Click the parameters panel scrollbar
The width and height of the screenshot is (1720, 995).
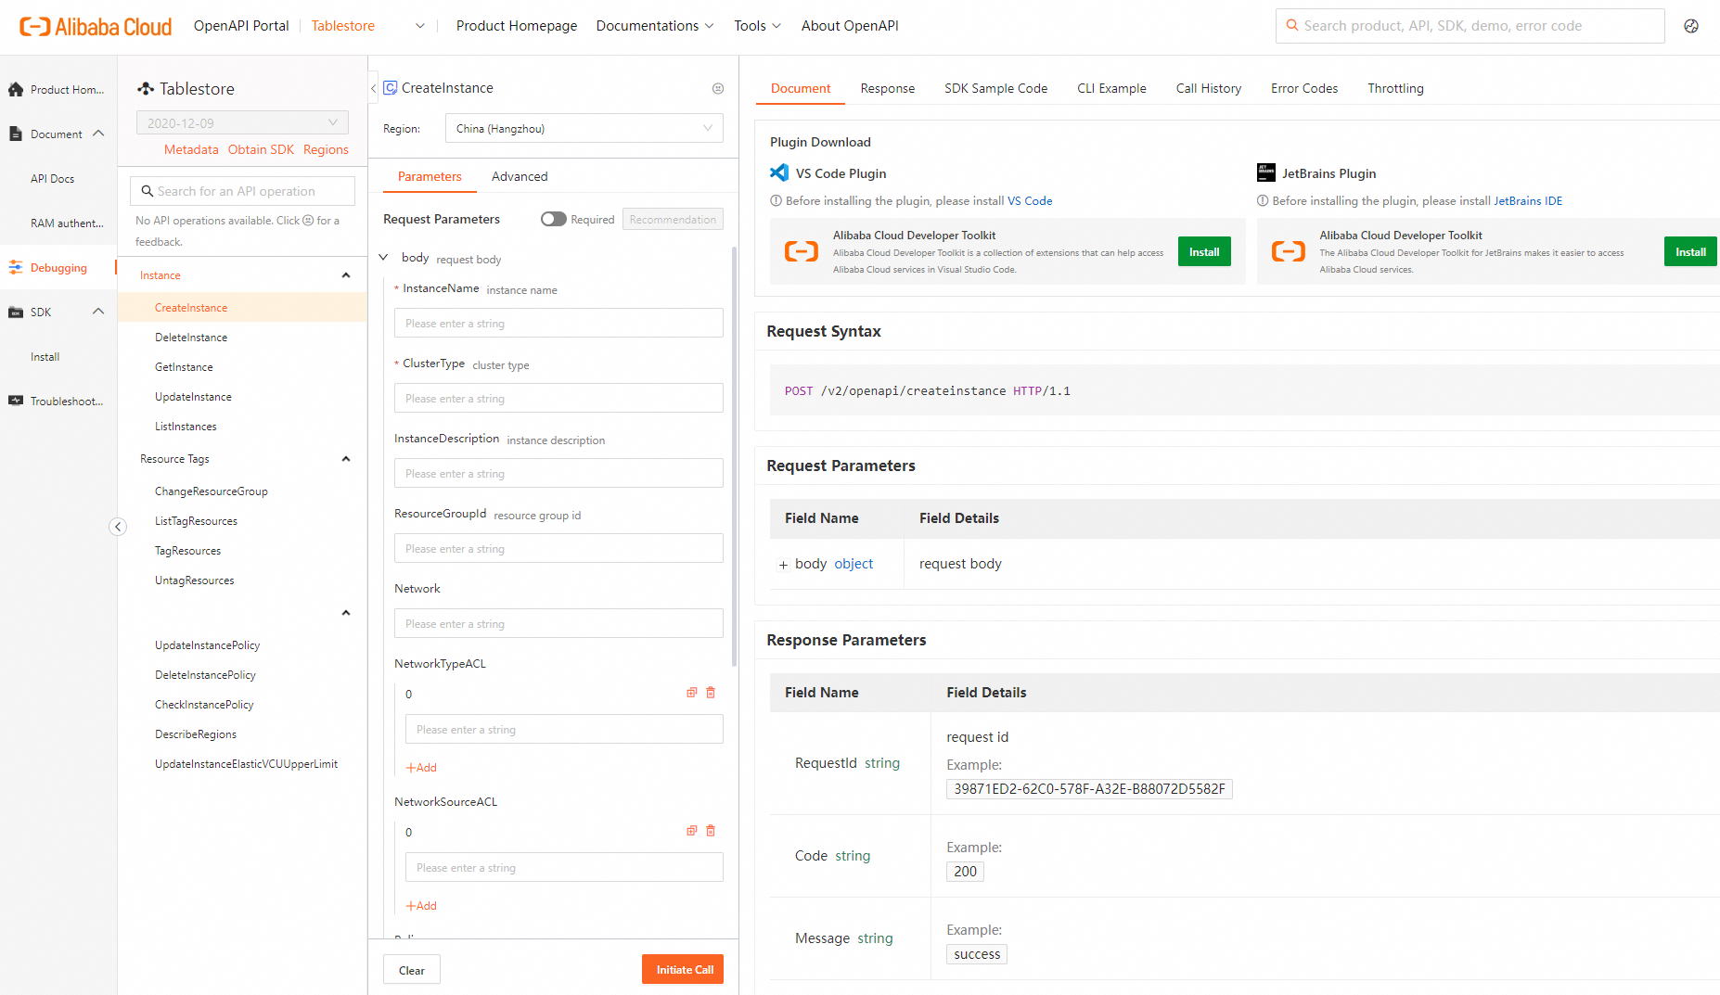735,454
